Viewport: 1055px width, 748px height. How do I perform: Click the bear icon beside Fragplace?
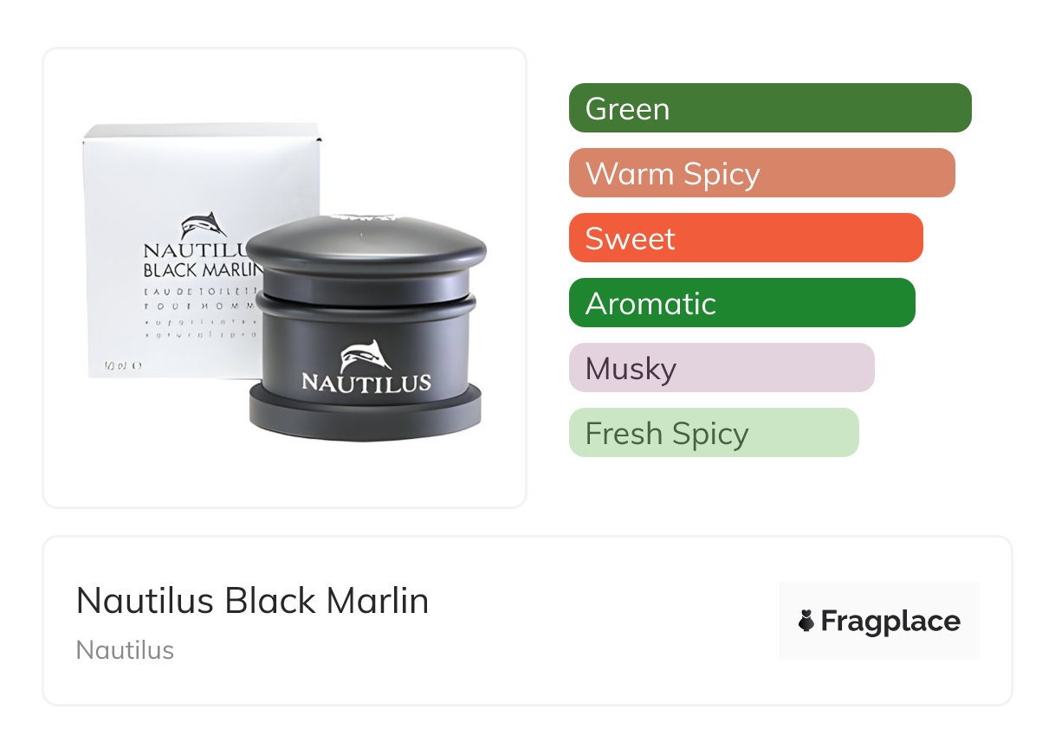[806, 621]
